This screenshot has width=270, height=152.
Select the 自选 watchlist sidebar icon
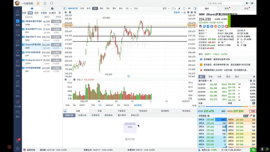point(17,23)
